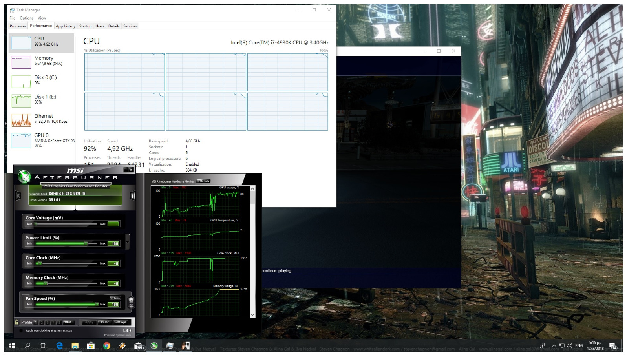Click the MSI Afterburner dragon logo
This screenshot has width=627, height=356.
point(24,177)
